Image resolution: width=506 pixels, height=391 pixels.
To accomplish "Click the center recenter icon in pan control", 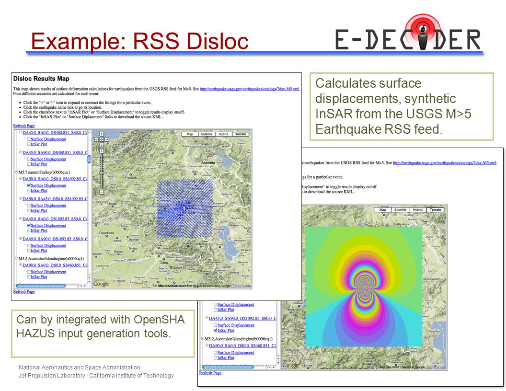I will 102,139.
